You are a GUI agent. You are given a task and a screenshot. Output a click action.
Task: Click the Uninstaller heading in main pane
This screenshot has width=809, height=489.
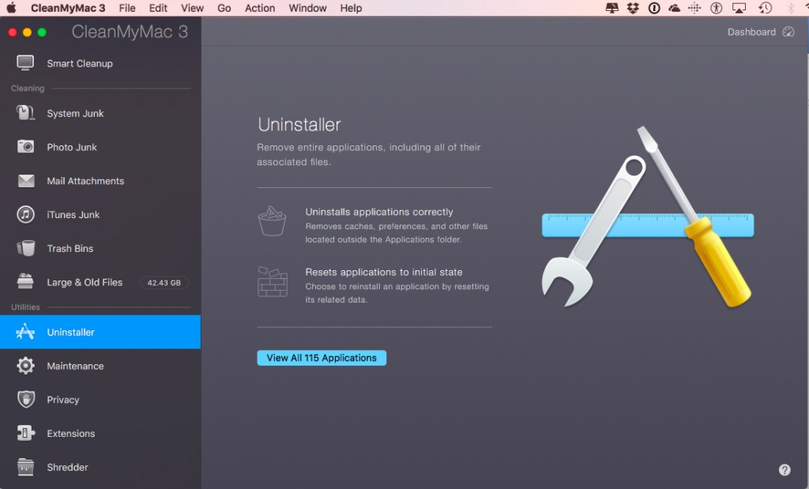point(299,124)
